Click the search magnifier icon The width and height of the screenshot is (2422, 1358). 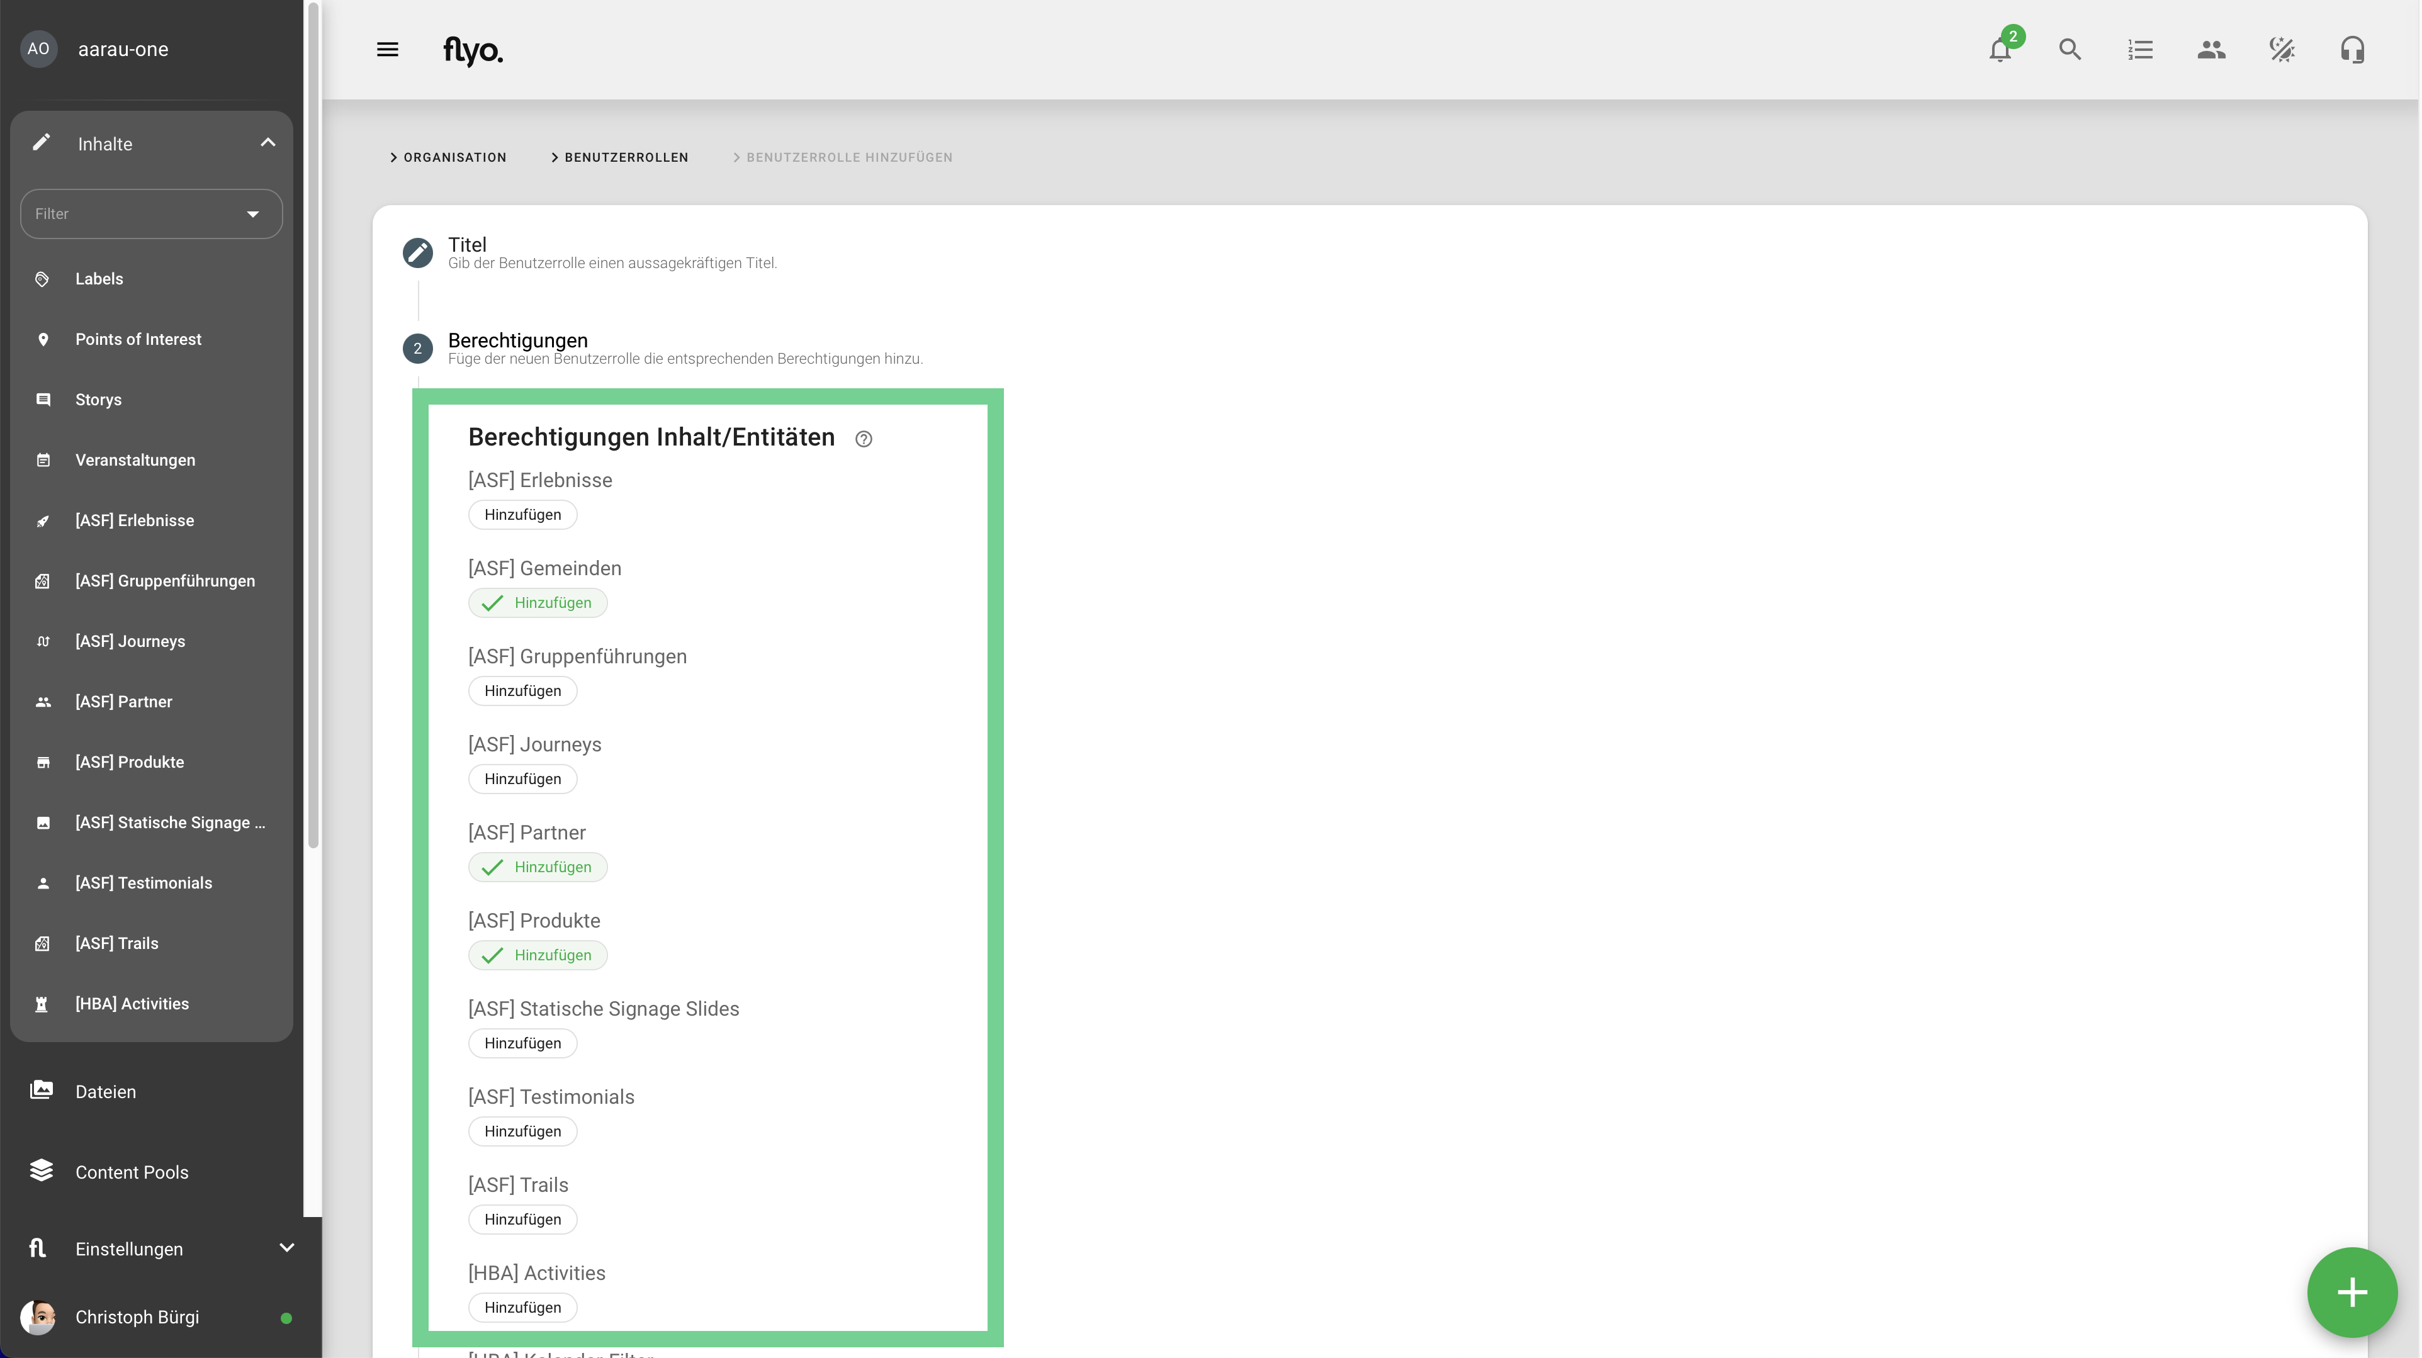point(2070,50)
